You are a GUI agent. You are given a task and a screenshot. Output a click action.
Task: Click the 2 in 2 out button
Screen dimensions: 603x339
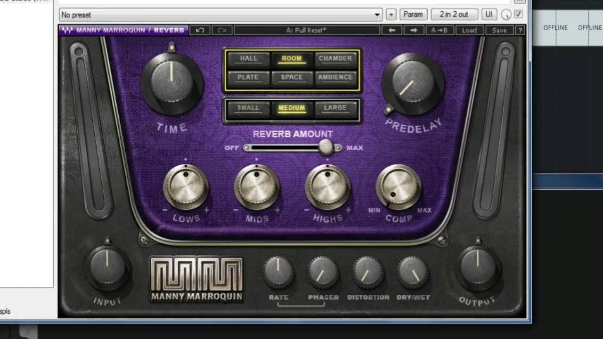click(x=454, y=15)
